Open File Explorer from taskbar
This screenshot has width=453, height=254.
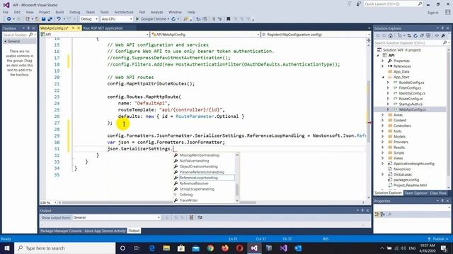point(166,248)
